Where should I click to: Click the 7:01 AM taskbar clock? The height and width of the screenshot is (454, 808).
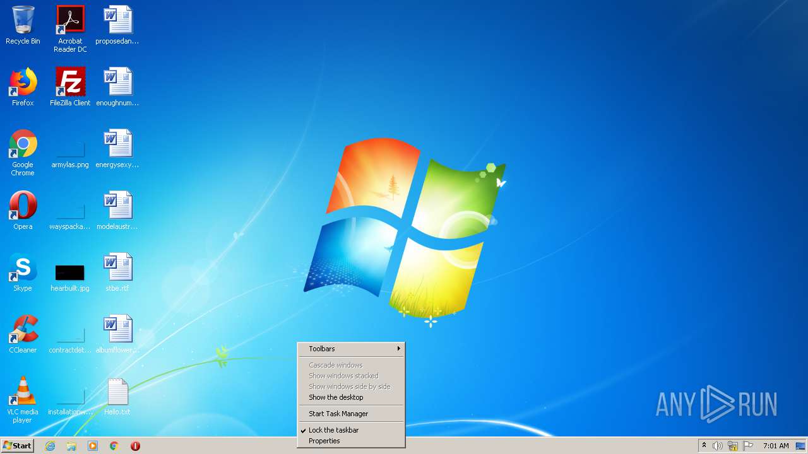pyautogui.click(x=776, y=446)
